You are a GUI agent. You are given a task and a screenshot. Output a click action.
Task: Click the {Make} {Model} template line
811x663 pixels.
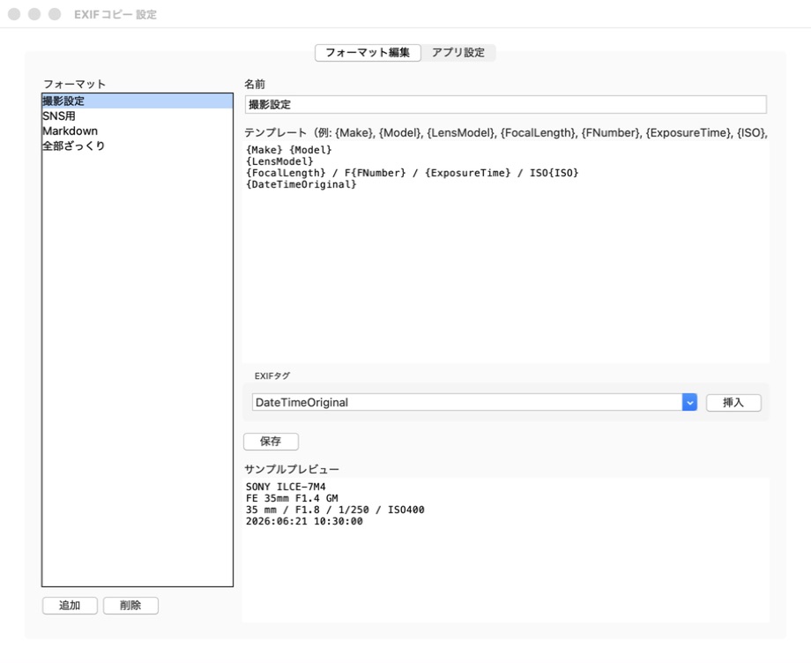click(x=288, y=150)
